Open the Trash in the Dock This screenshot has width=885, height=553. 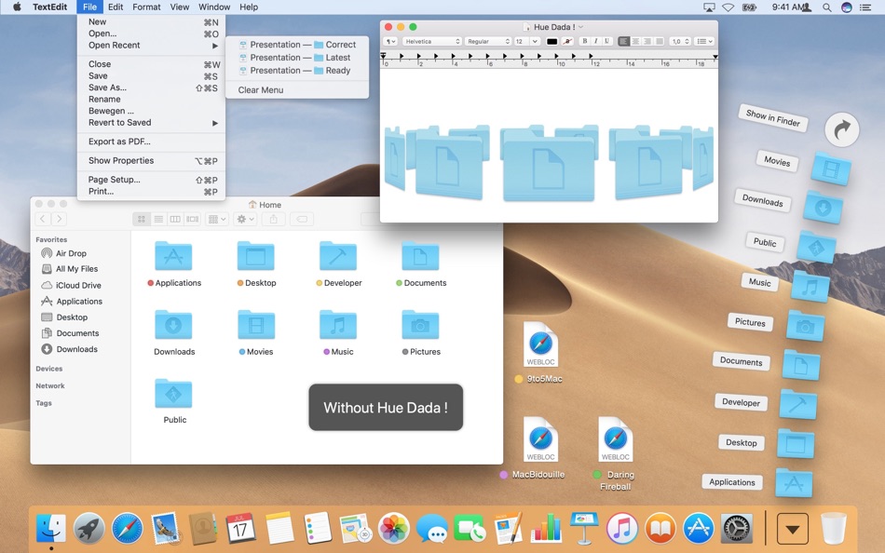click(834, 528)
